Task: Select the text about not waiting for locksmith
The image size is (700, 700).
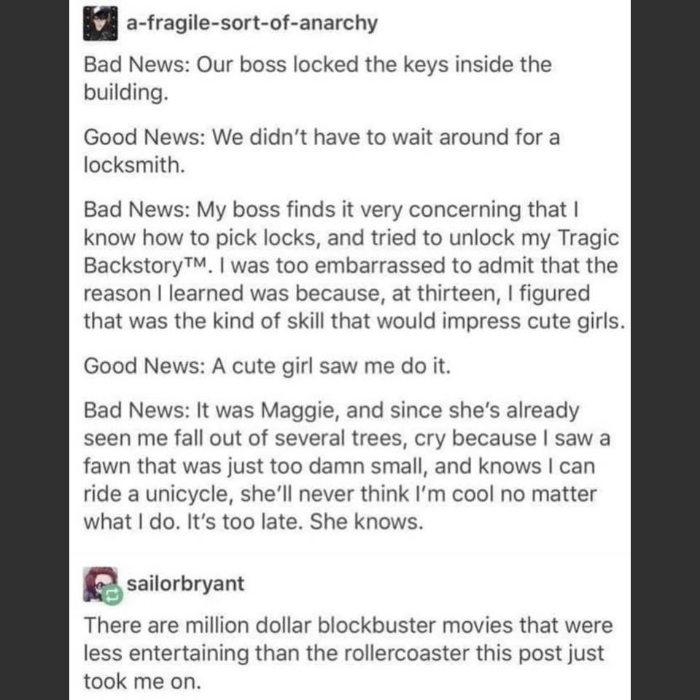Action: pyautogui.click(x=322, y=151)
